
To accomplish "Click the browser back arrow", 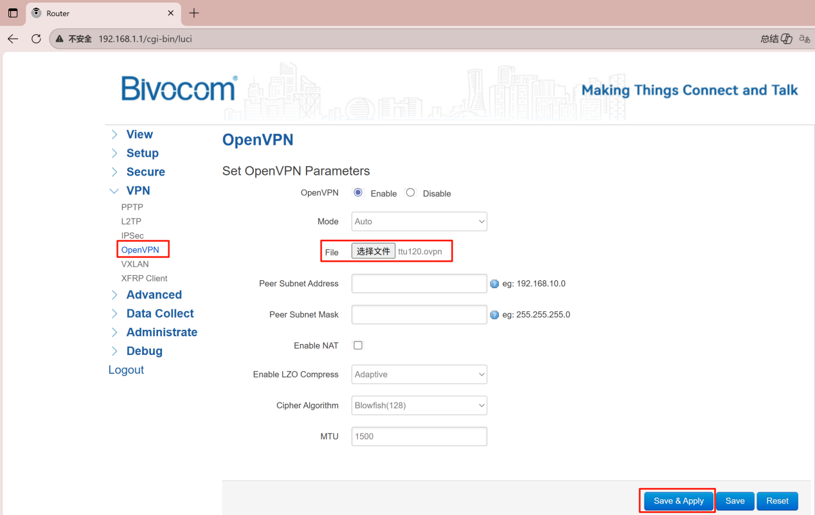I will pyautogui.click(x=13, y=39).
